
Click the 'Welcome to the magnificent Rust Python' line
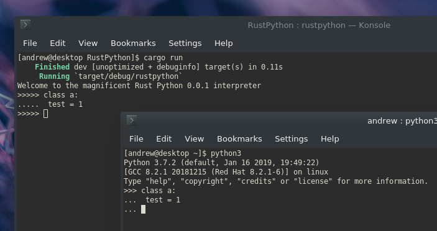139,86
